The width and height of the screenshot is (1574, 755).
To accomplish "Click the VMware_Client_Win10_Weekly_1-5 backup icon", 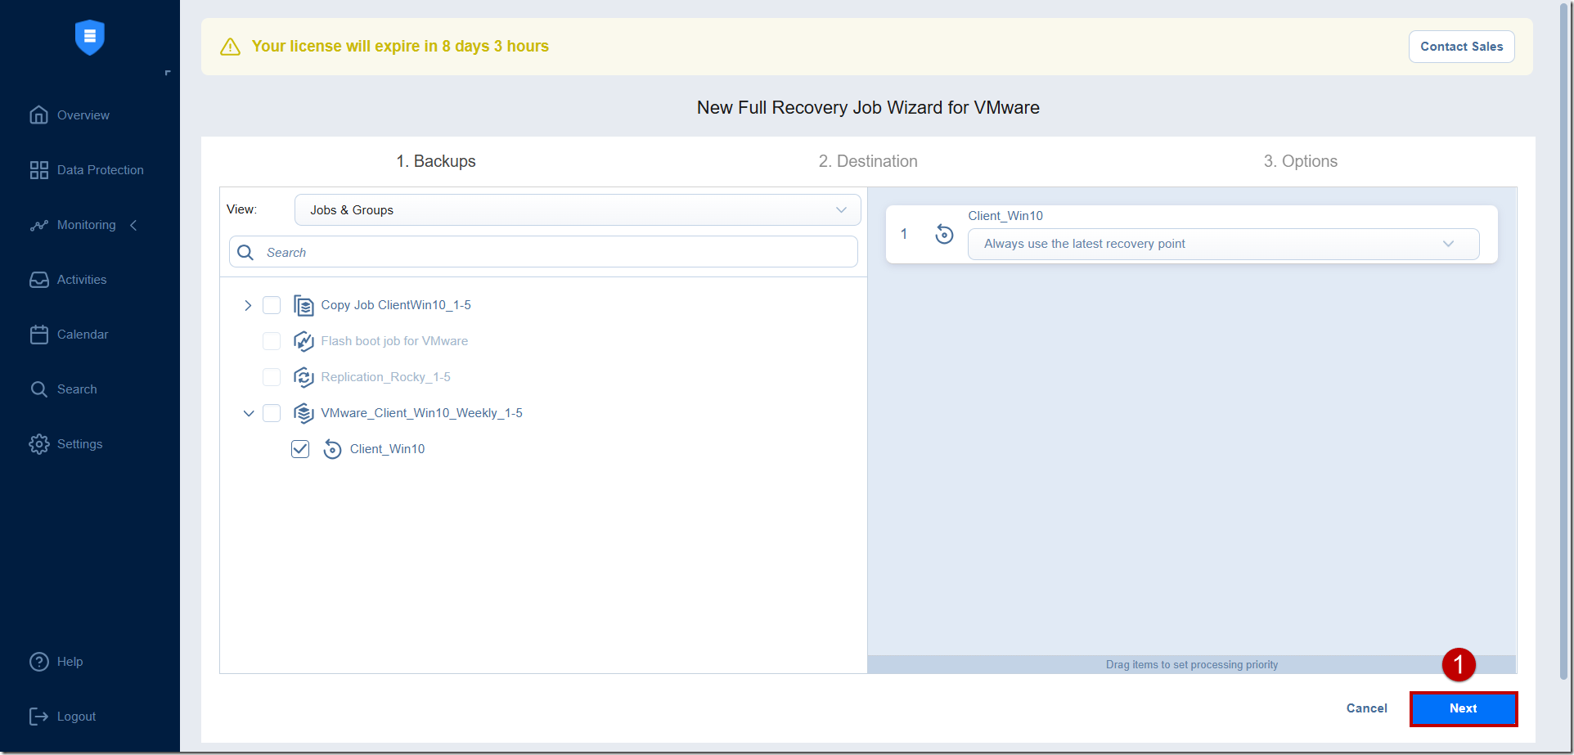I will point(304,413).
